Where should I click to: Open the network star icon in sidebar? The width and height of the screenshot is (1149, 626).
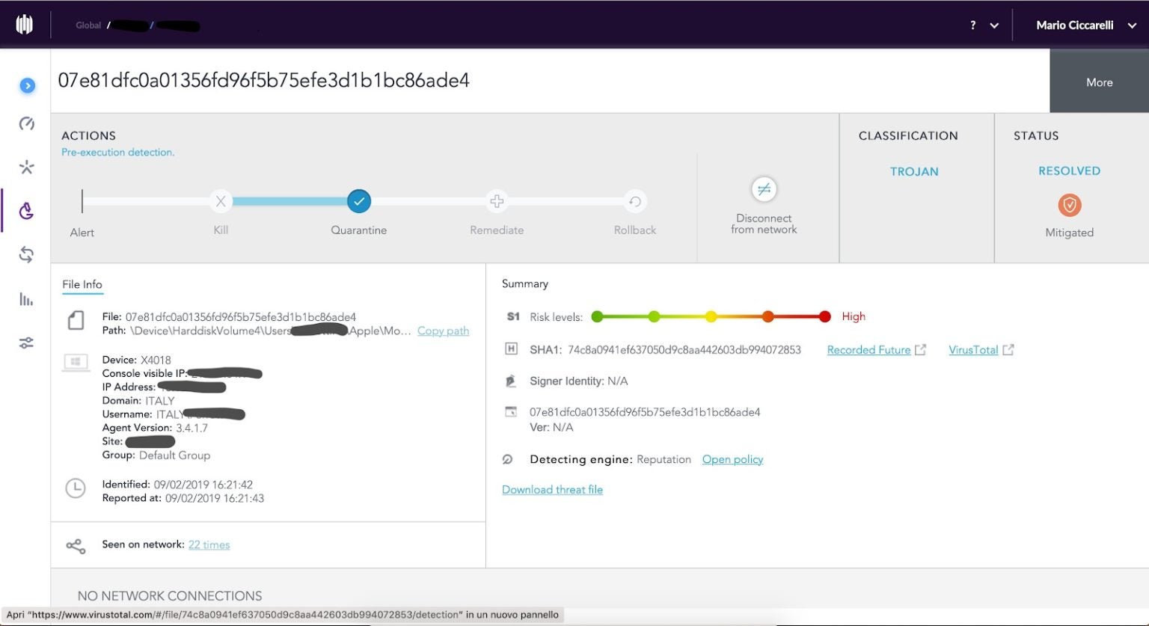point(27,167)
